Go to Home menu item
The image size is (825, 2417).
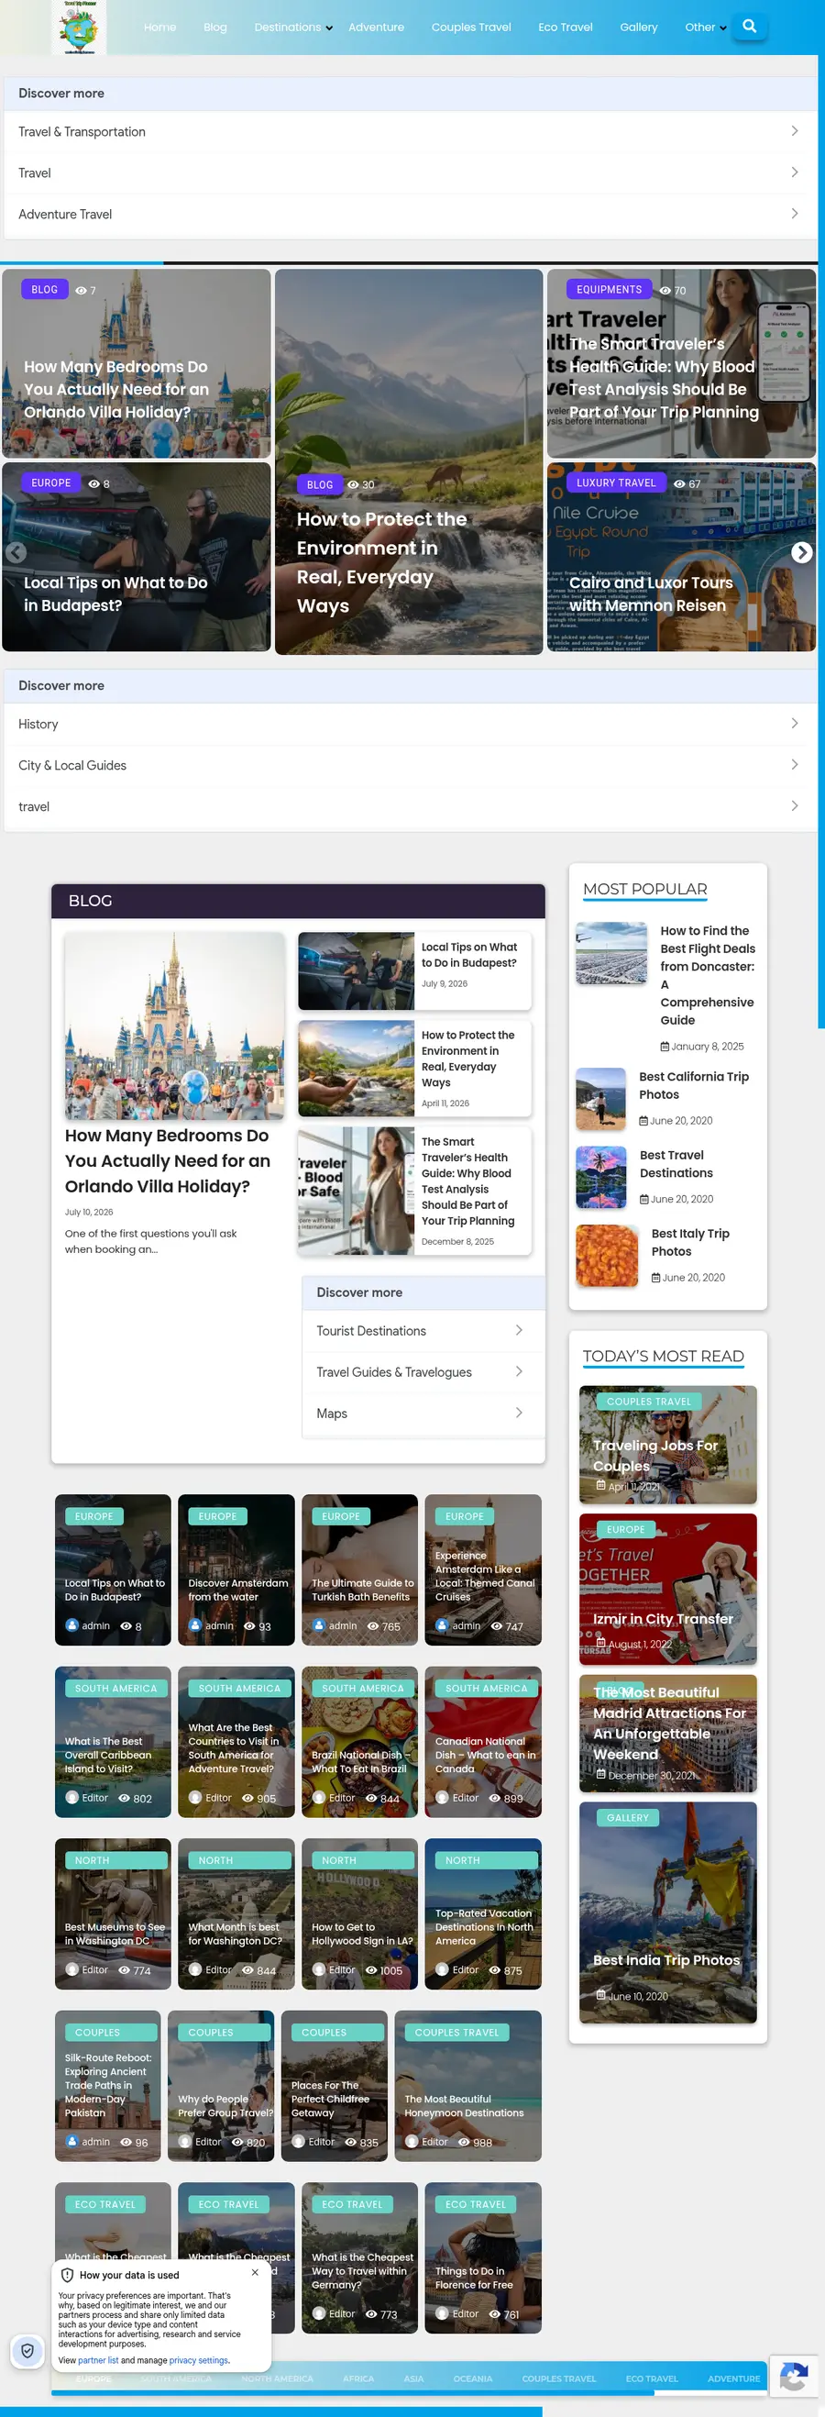tap(160, 28)
